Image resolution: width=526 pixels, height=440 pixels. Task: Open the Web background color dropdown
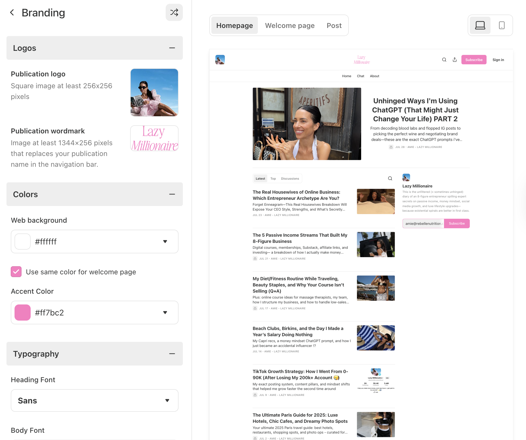95,242
